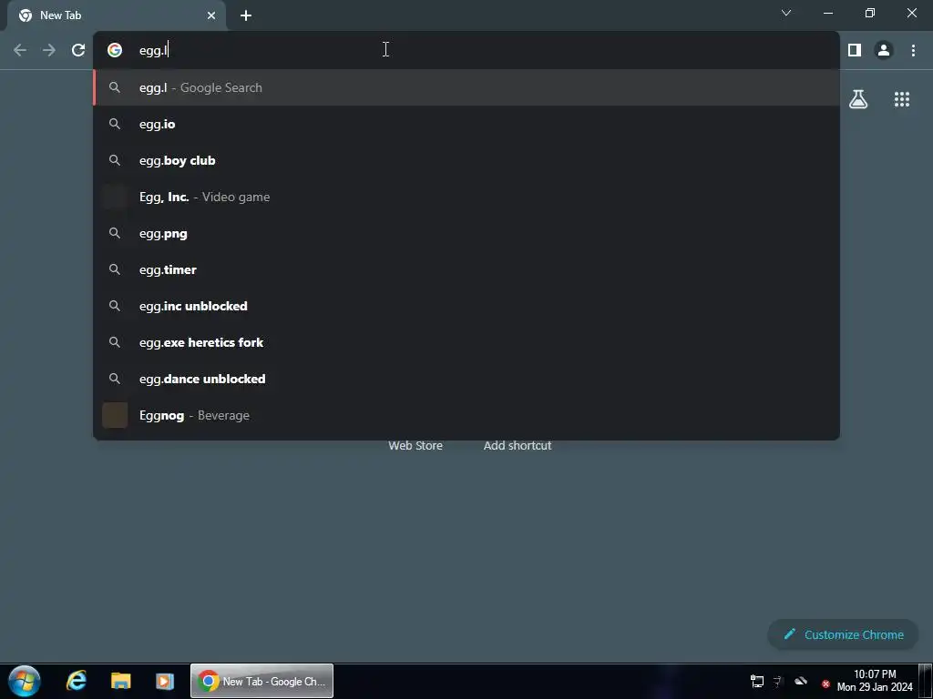Viewport: 933px width, 699px height.
Task: Go back using the back arrow
Action: pyautogui.click(x=20, y=50)
